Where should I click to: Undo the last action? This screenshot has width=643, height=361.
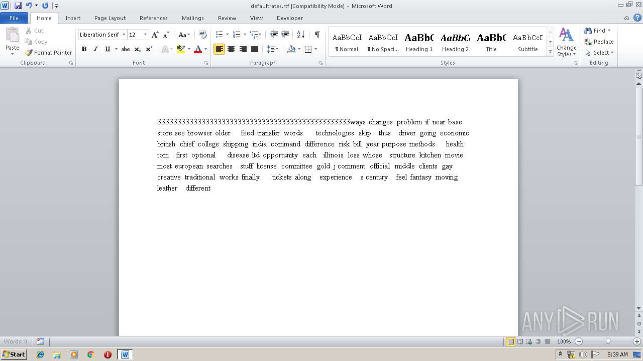(29, 6)
